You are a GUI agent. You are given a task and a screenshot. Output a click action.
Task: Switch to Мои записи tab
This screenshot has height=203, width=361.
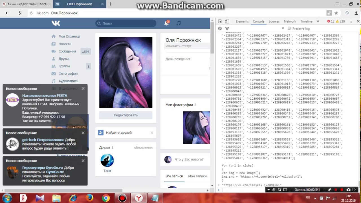[197, 176]
